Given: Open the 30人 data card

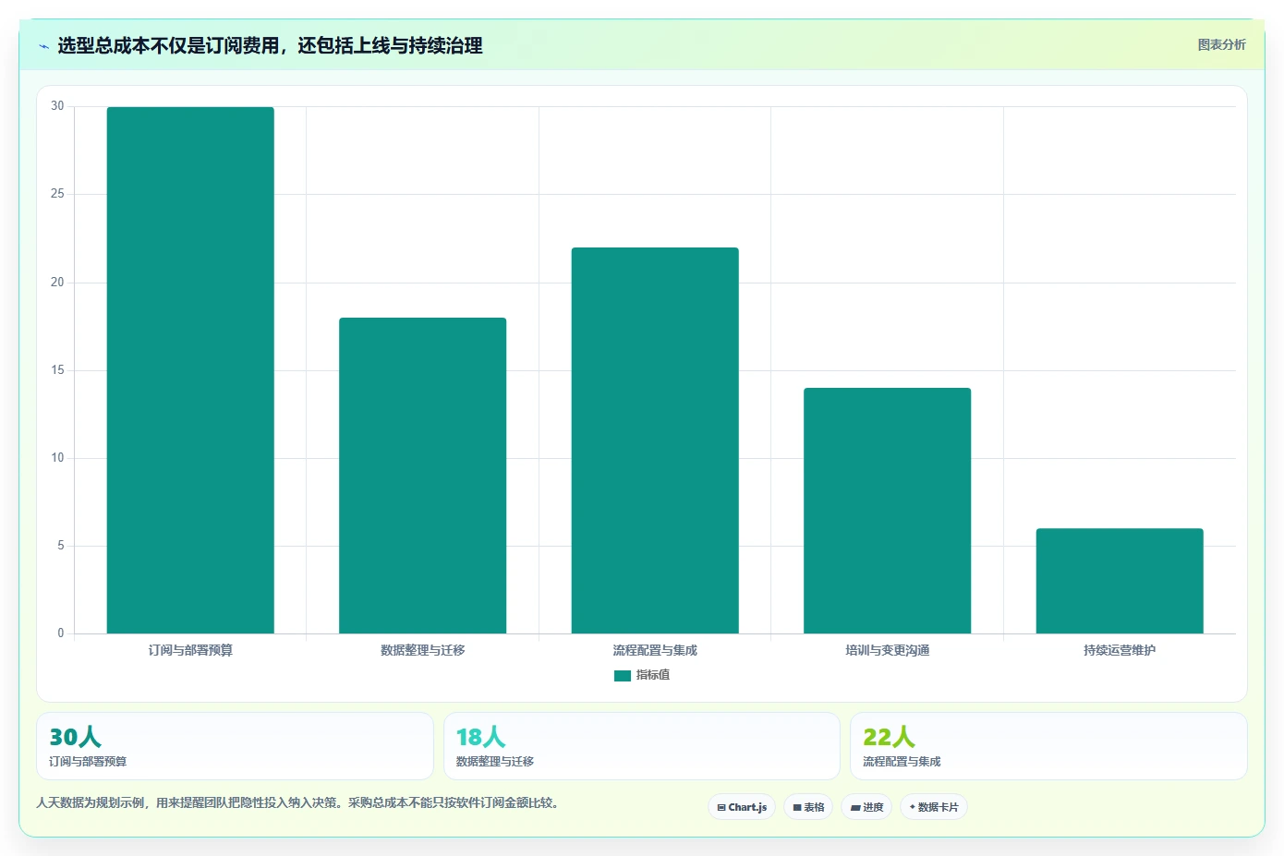Looking at the screenshot, I should (235, 746).
